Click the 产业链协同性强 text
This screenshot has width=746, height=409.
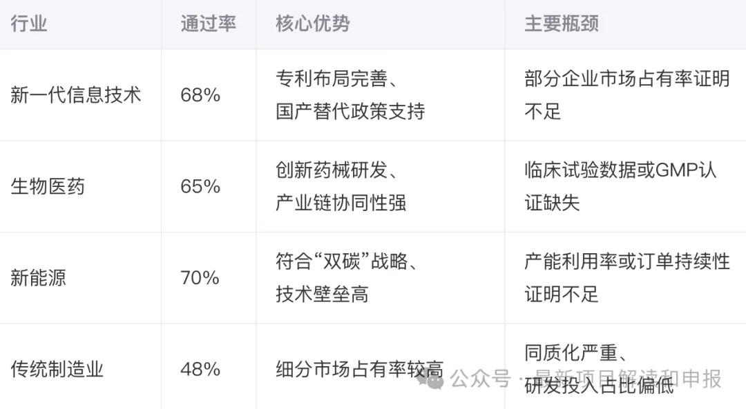(x=341, y=203)
